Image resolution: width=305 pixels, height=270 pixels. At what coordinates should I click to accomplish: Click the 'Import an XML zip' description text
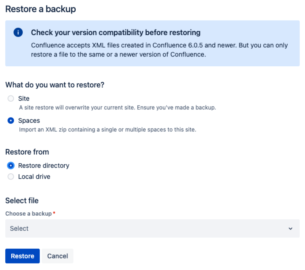click(x=108, y=130)
